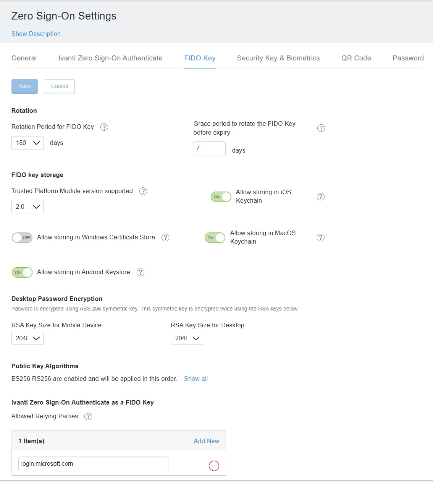Go to Security Key & Biometrics tab
This screenshot has width=433, height=499.
[278, 58]
